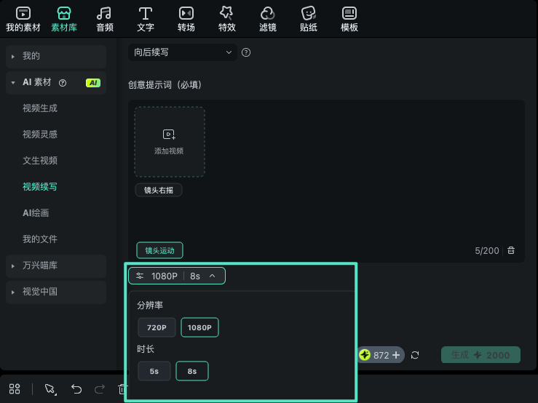
Task: Click the 镜头运动 button
Action: coord(159,250)
